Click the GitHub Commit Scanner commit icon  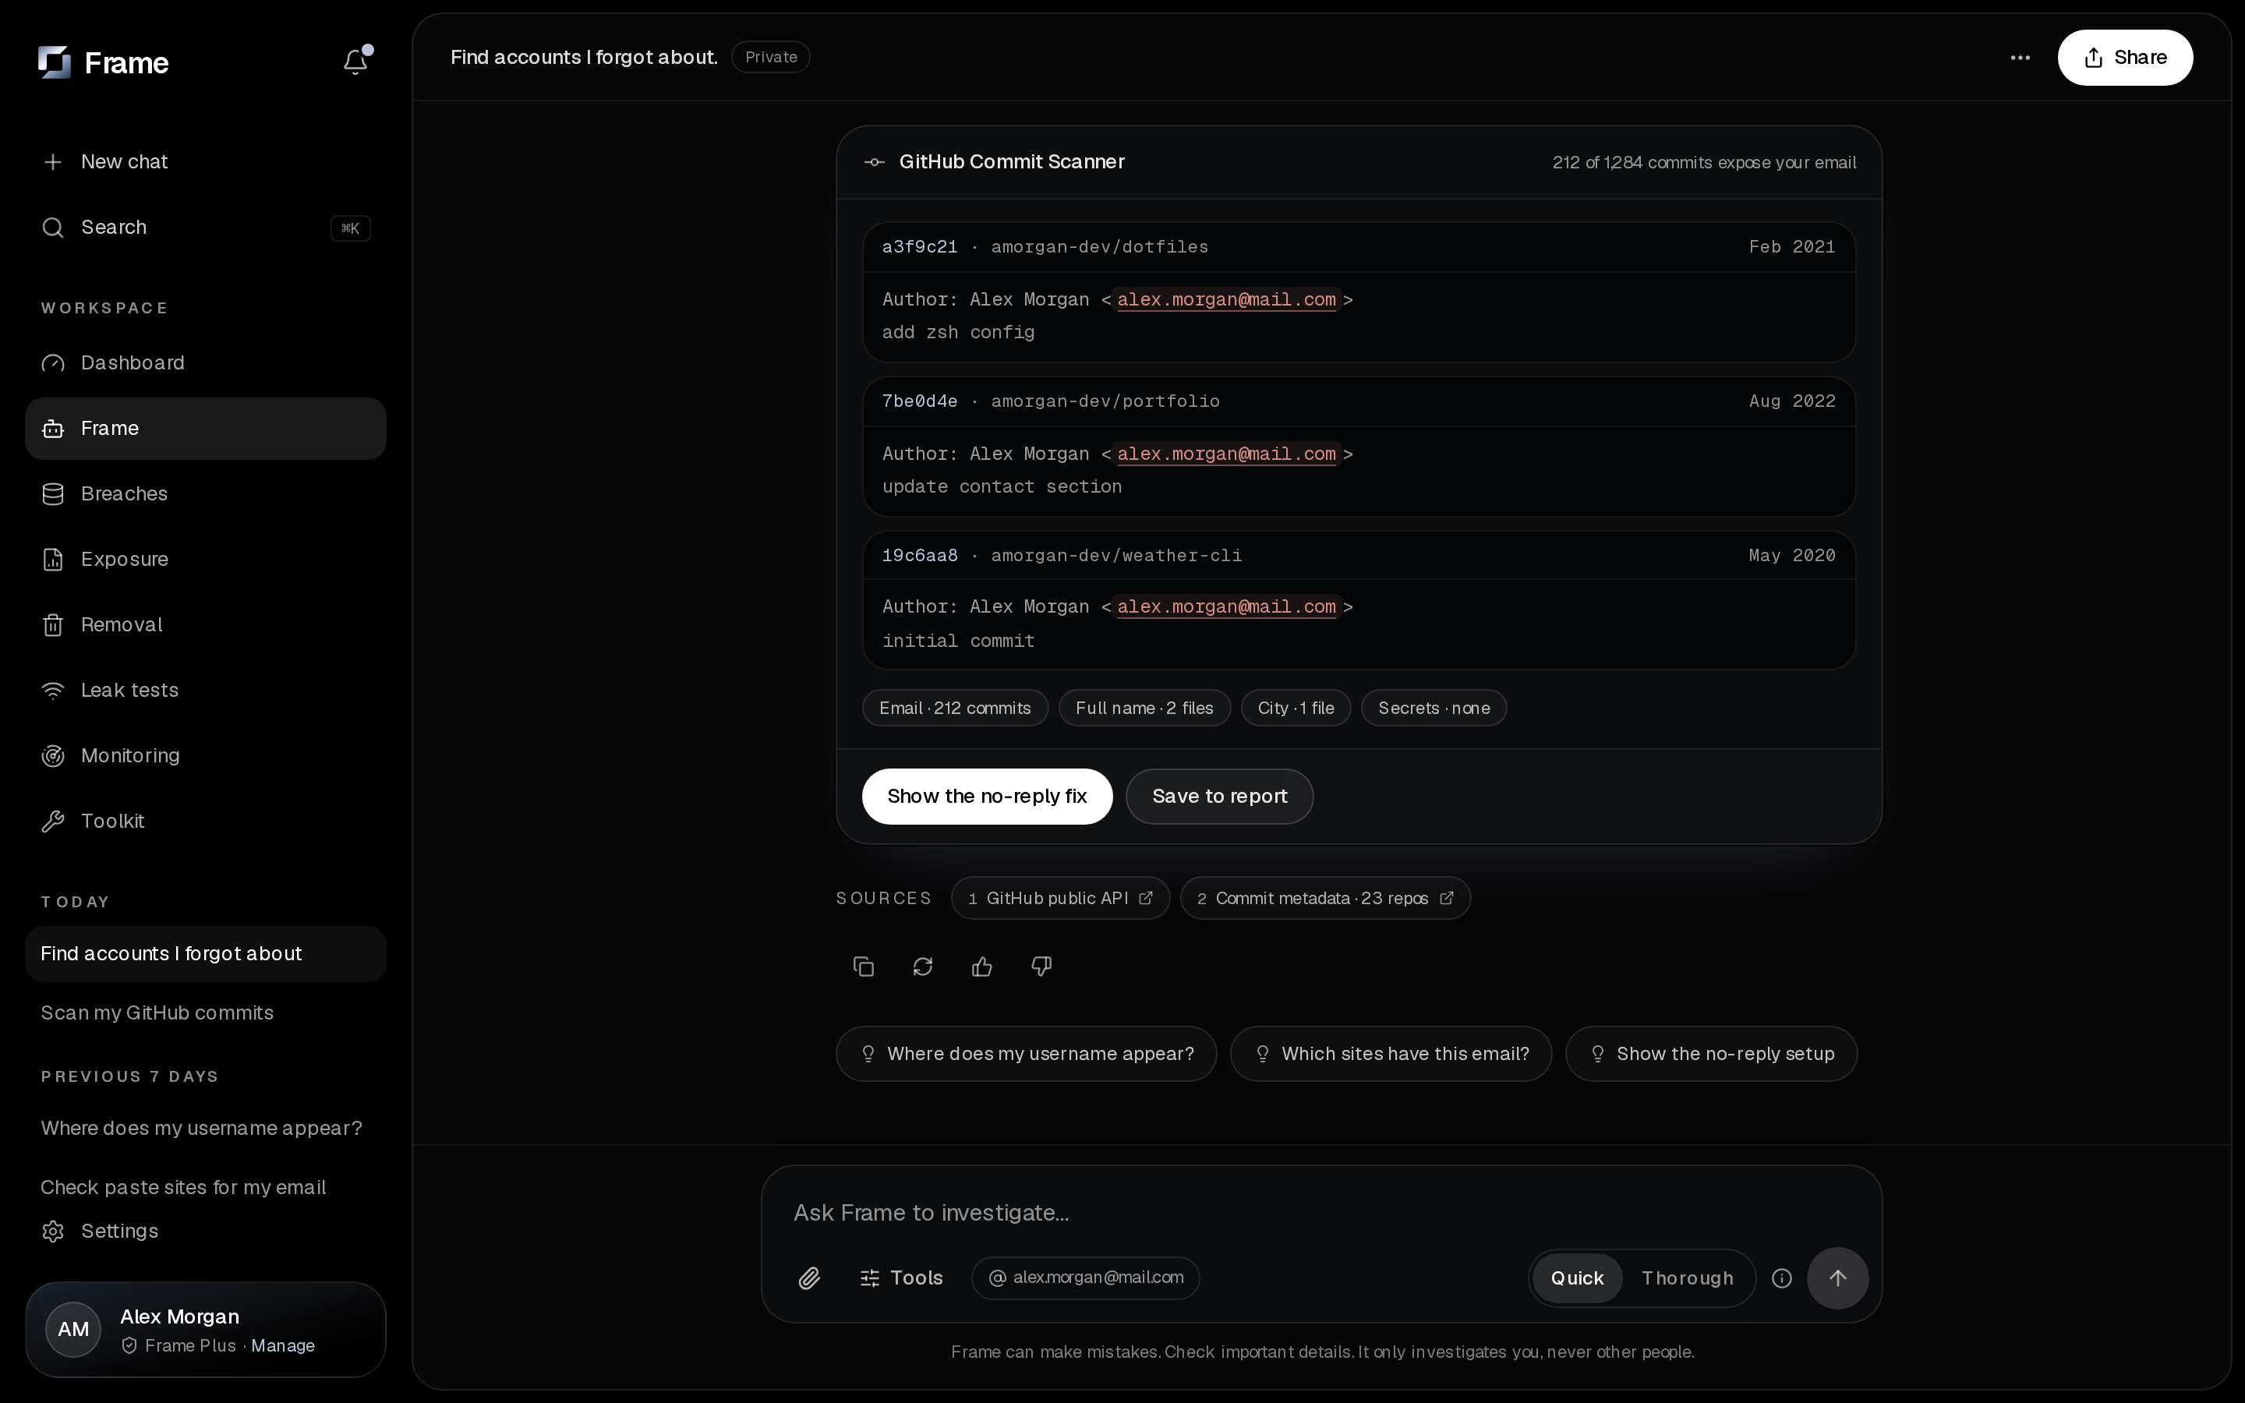(874, 162)
